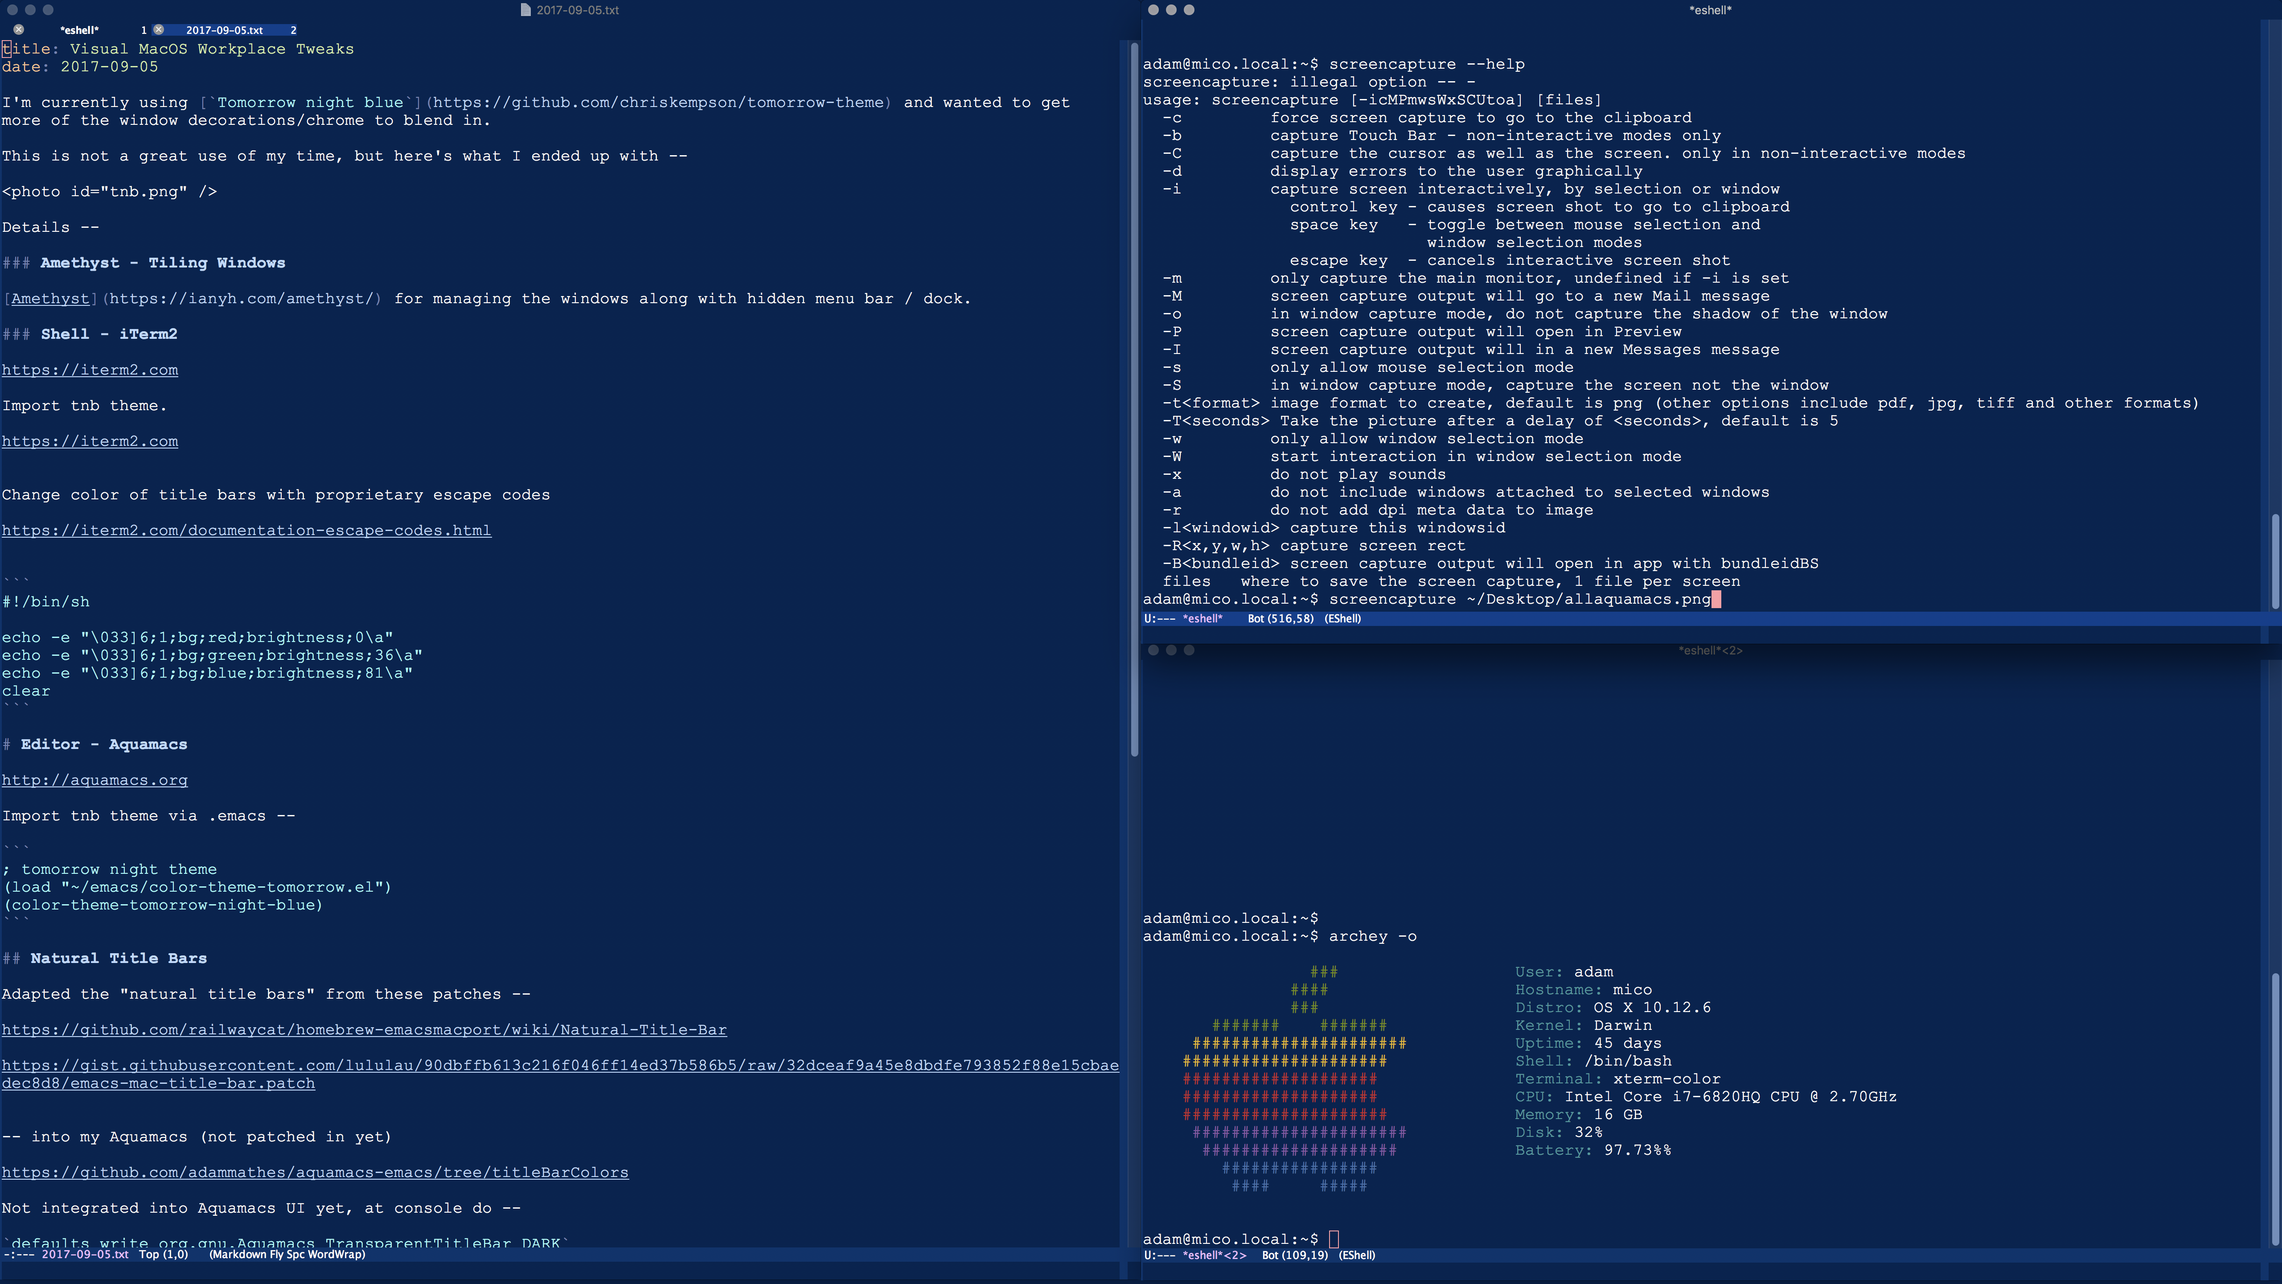Click the '<photo id="tnb.png" />' line
This screenshot has height=1284, width=2282.
109,191
